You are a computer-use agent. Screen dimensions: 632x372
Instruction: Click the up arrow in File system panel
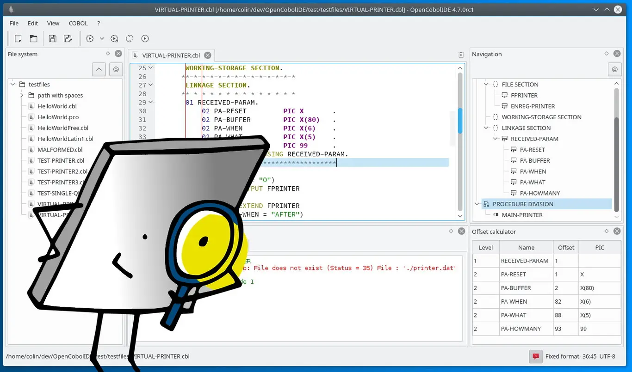[x=99, y=69]
